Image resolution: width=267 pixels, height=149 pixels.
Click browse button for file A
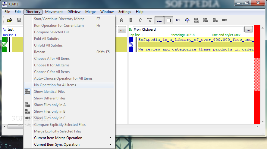click(x=122, y=29)
